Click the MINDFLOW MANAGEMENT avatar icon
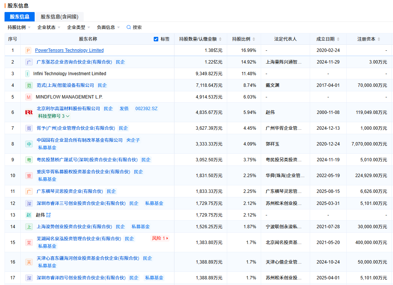The width and height of the screenshot is (393, 285). tap(29, 97)
